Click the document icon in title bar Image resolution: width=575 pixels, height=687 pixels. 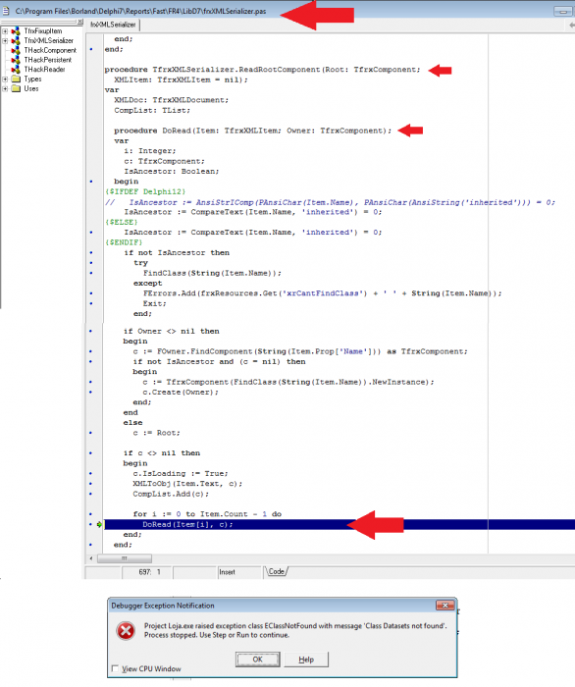pyautogui.click(x=6, y=11)
